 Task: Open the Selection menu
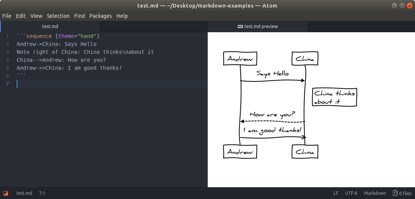click(x=58, y=16)
